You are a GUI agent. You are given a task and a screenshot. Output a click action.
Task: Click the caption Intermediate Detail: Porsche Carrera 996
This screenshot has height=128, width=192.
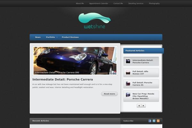(x=57, y=73)
